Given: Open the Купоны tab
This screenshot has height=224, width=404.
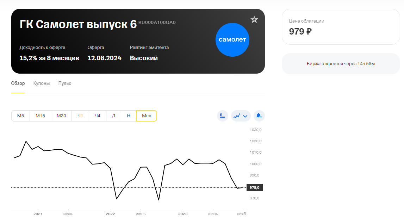Looking at the screenshot, I should click(42, 83).
